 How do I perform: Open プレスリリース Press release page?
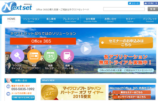(71, 20)
